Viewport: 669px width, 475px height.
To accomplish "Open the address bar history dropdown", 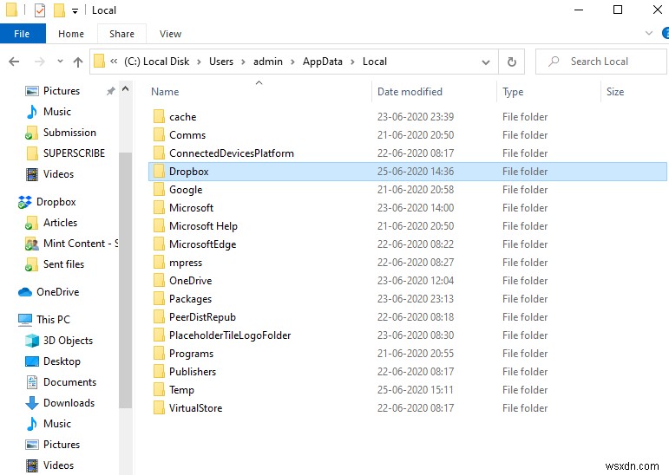I will tap(486, 62).
